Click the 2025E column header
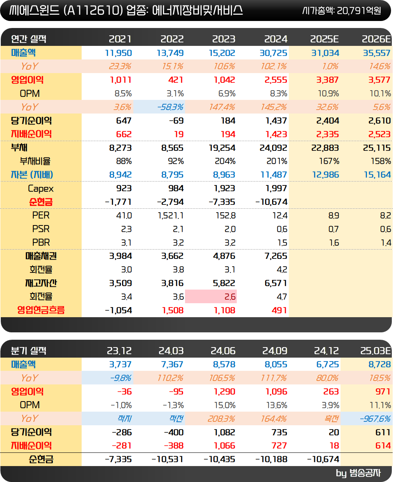The height and width of the screenshot is (482, 393). point(325,39)
